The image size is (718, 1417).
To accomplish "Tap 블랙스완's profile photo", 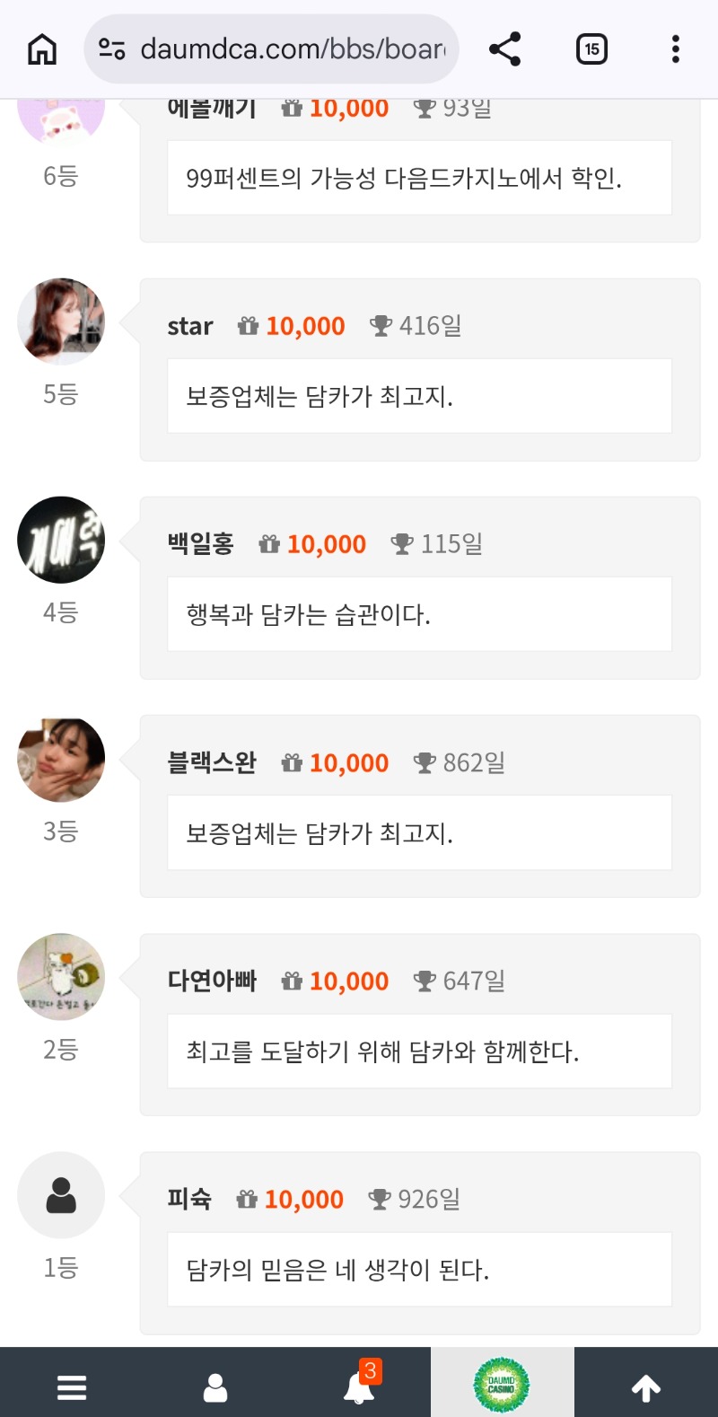I will tap(61, 759).
